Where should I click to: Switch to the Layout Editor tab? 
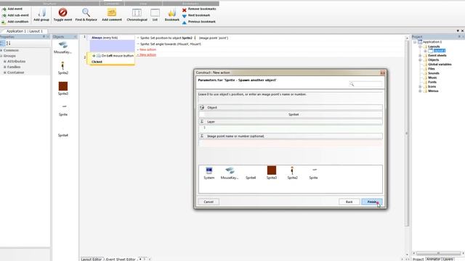pos(92,260)
